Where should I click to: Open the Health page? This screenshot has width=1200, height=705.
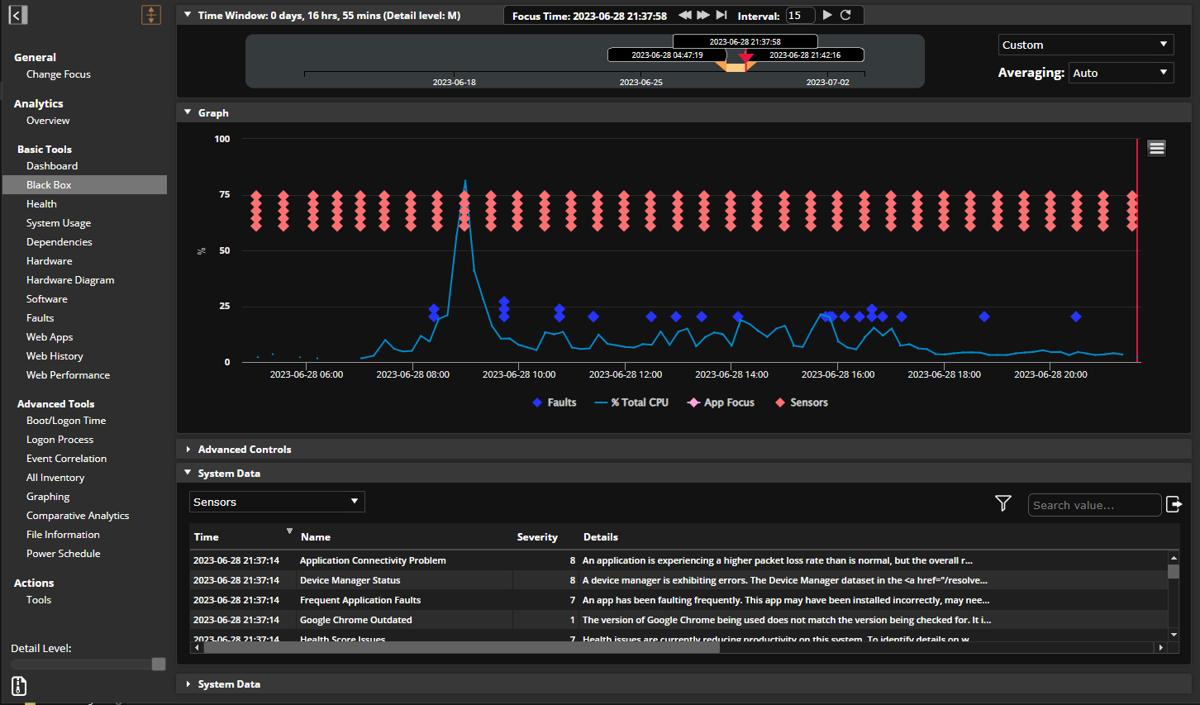[x=41, y=204]
